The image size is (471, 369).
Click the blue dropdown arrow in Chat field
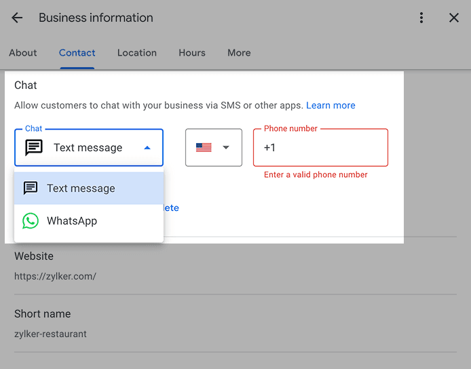147,148
